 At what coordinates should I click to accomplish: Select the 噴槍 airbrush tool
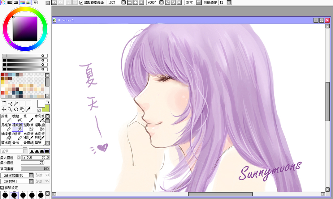(x=17, y=118)
